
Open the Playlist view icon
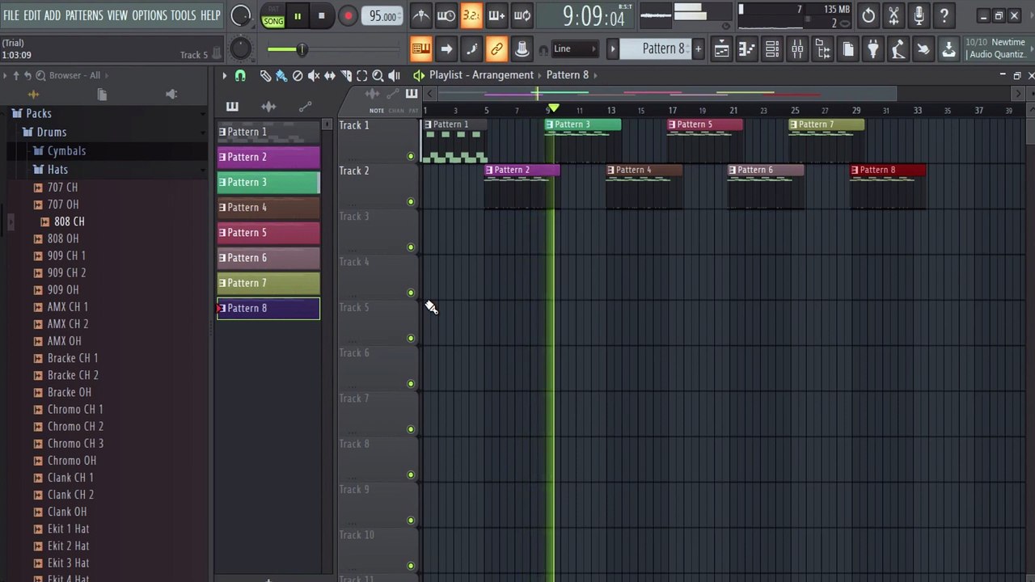pos(721,49)
